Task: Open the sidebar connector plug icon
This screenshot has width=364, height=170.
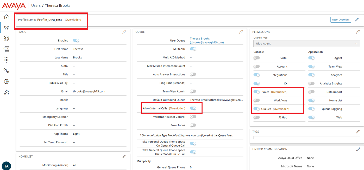Action: tap(6, 38)
